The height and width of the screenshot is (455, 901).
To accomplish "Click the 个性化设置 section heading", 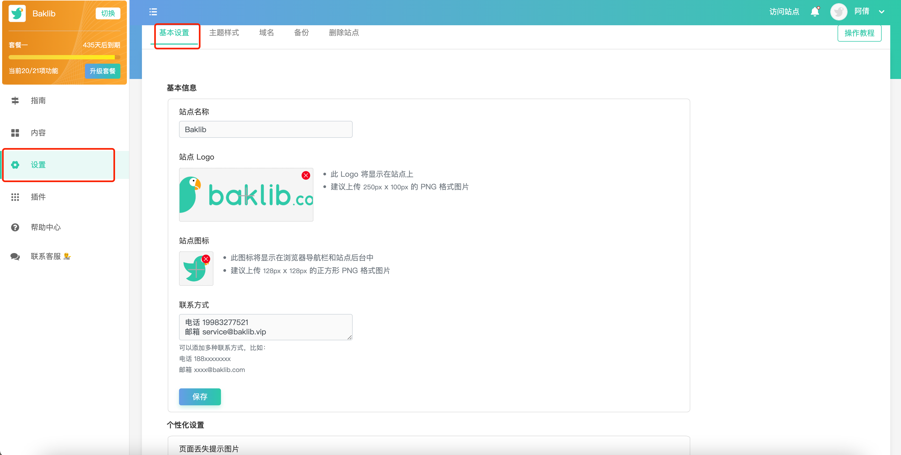I will (185, 425).
